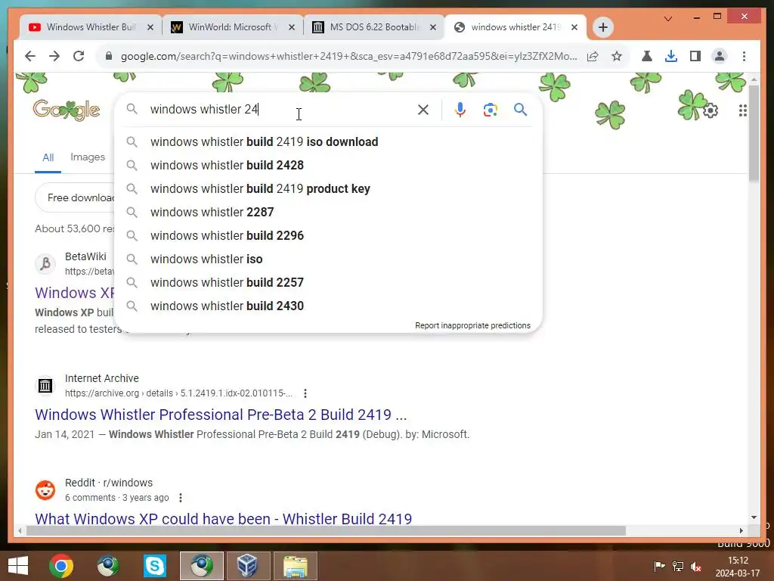Open Chrome Labs flask icon
This screenshot has width=774, height=581.
647,56
